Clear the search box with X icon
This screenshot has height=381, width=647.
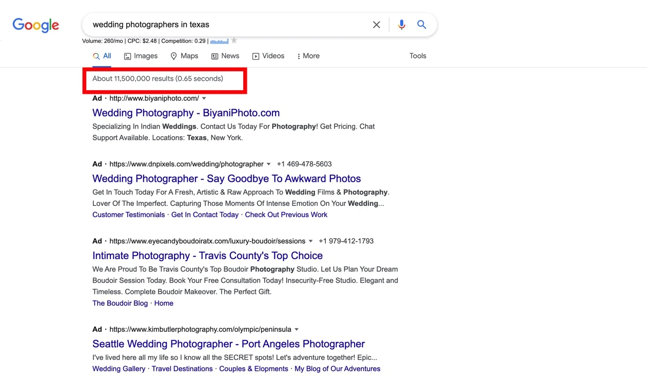coord(377,25)
